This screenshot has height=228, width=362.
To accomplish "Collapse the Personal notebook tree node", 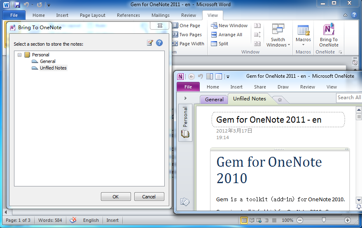I will 20,55.
